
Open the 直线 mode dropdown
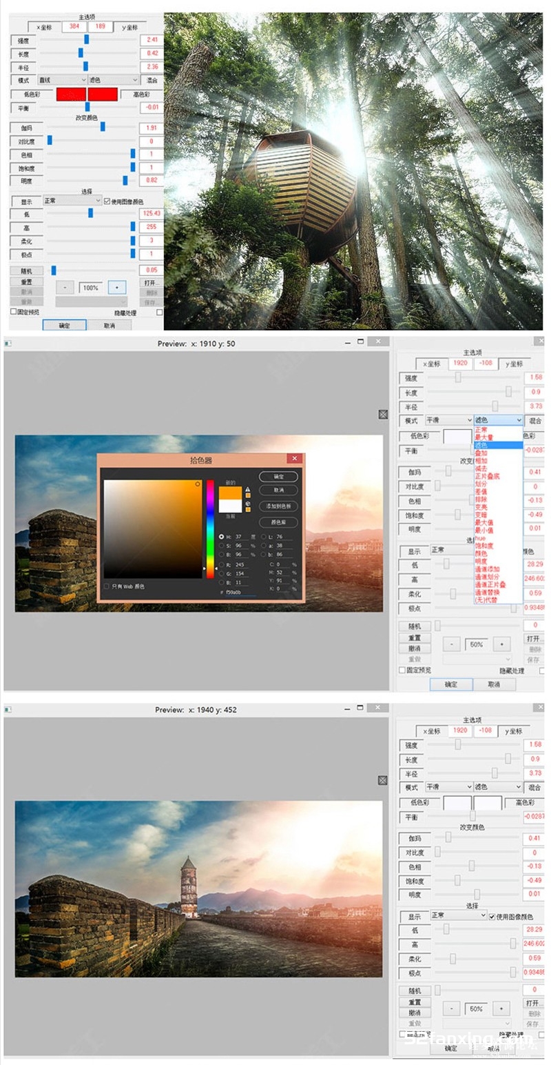click(62, 80)
